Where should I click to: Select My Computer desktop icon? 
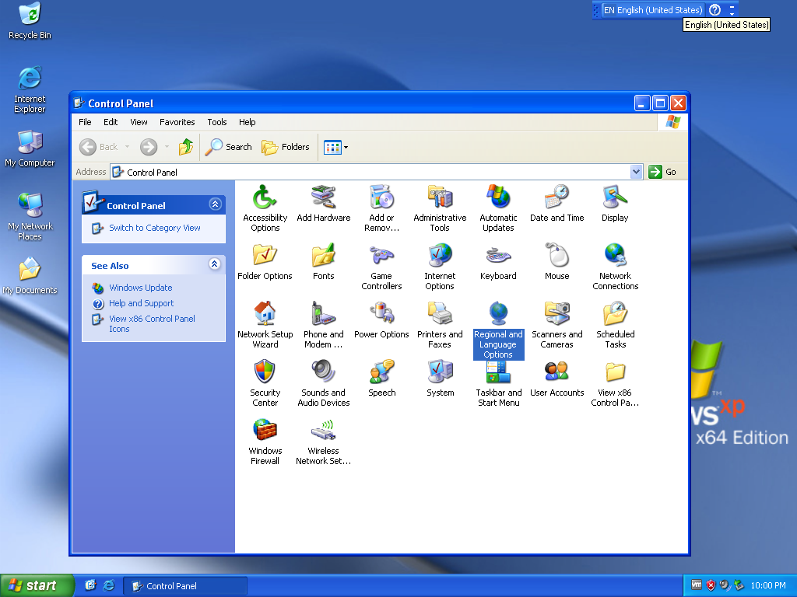click(x=30, y=148)
